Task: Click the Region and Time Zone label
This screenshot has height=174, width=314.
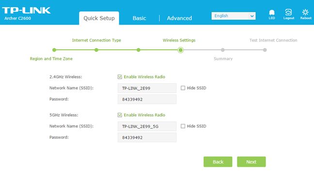Action: [51, 59]
